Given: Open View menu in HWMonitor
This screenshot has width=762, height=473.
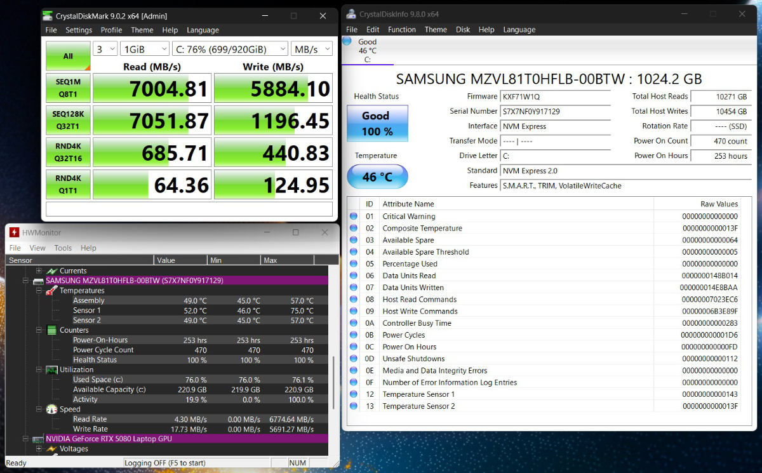Looking at the screenshot, I should (37, 248).
